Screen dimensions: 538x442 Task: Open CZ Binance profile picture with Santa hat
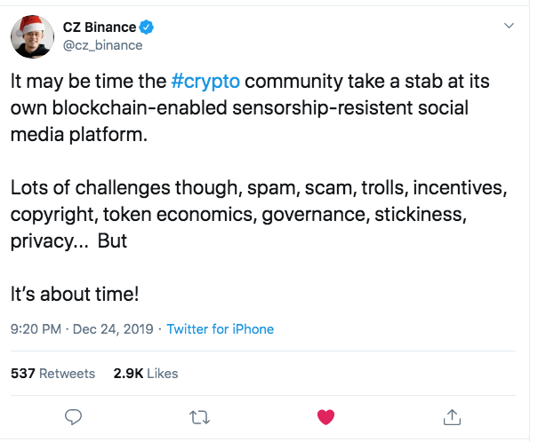click(32, 36)
